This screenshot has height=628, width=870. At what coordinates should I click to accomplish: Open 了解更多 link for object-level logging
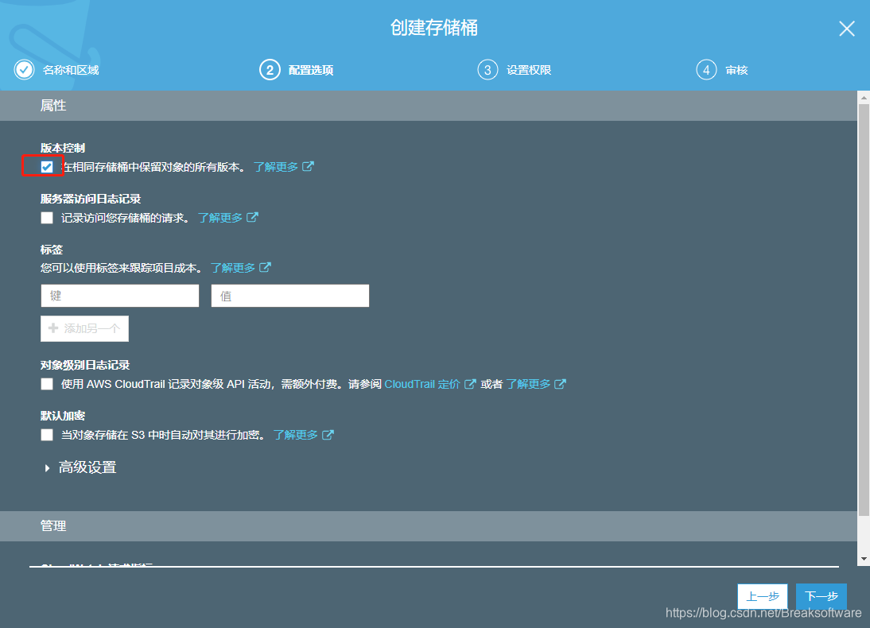coord(528,384)
